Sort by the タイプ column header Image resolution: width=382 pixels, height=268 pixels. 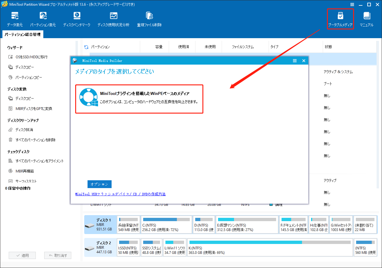point(274,47)
